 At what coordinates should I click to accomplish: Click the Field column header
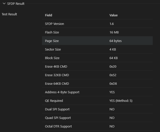(x=49, y=15)
